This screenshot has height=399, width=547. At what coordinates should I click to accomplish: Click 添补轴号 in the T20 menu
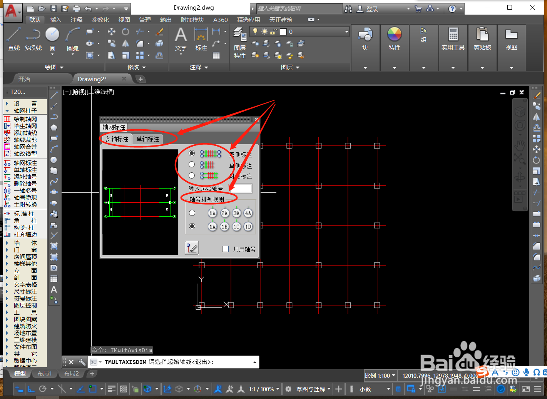25,177
